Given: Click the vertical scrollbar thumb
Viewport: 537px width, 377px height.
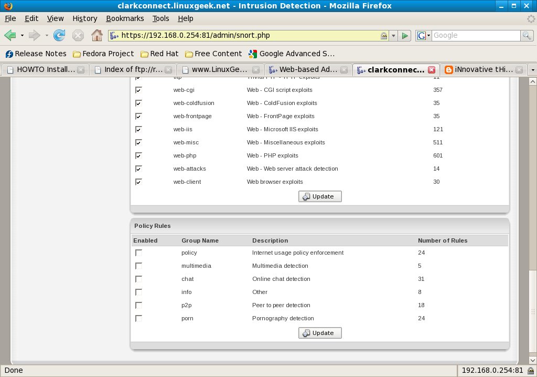Looking at the screenshot, I should [x=533, y=312].
